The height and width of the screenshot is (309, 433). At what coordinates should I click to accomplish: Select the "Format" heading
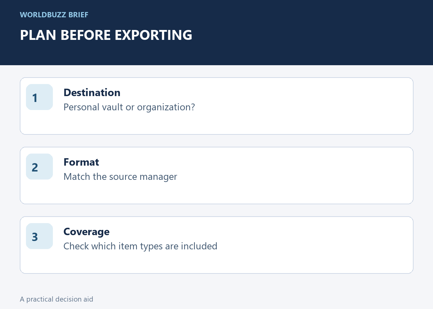tap(81, 162)
